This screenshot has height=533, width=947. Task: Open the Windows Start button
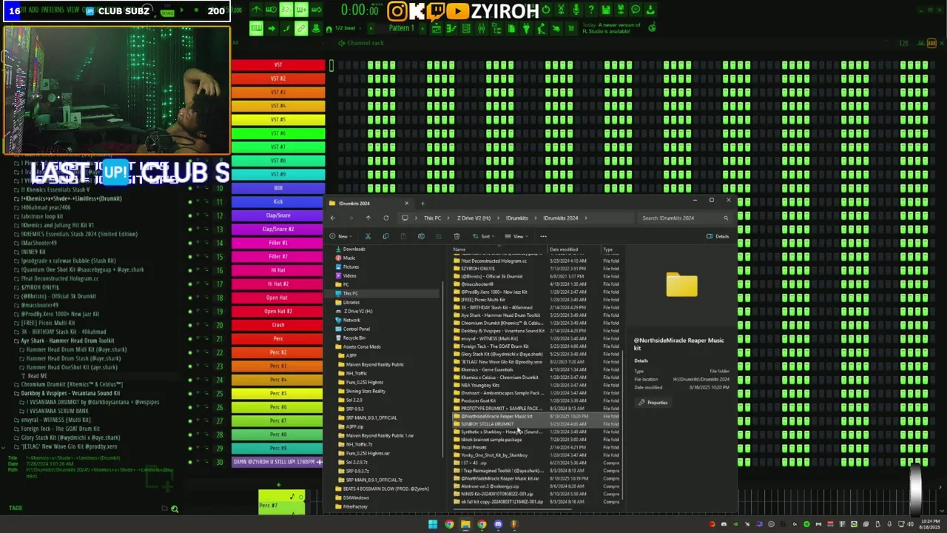click(433, 524)
